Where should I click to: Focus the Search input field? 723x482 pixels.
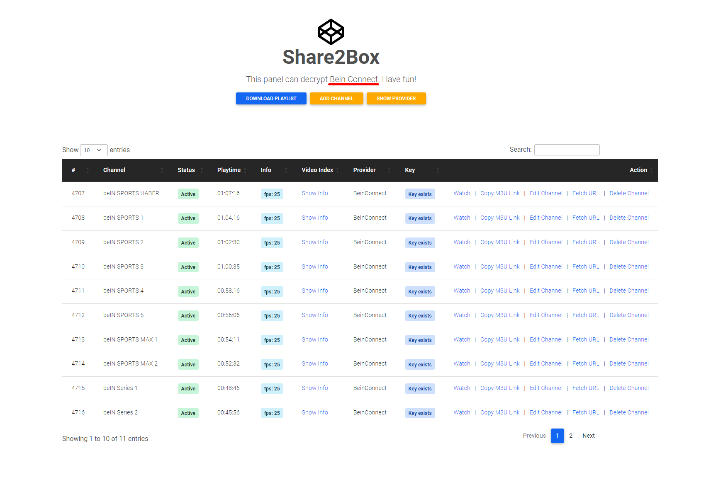(567, 150)
